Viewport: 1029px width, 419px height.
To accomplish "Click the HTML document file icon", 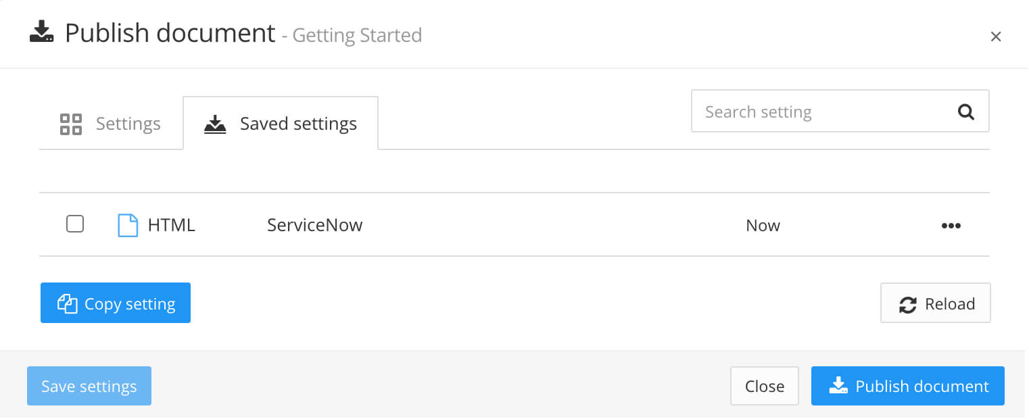I will pyautogui.click(x=128, y=224).
